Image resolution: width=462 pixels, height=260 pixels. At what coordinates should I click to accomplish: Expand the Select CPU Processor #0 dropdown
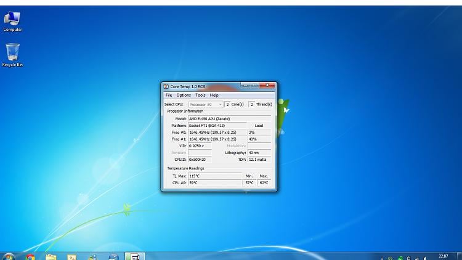point(206,104)
